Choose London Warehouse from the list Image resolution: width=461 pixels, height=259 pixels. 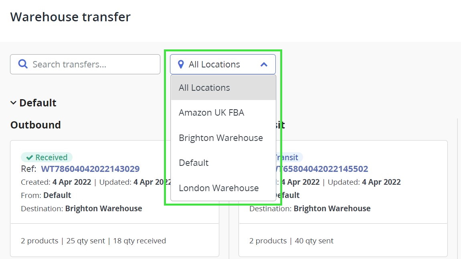218,188
